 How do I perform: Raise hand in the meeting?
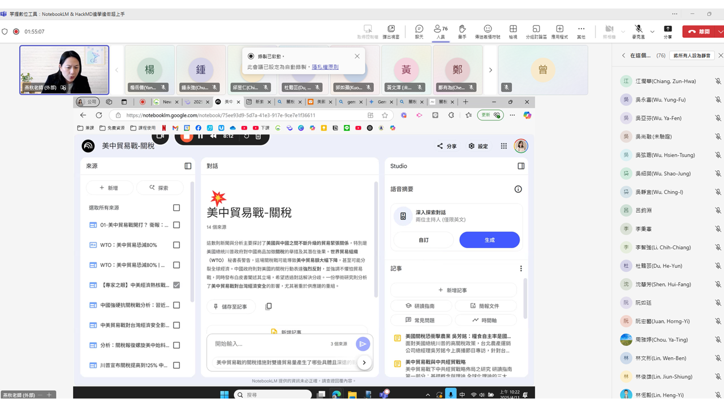[x=462, y=32]
